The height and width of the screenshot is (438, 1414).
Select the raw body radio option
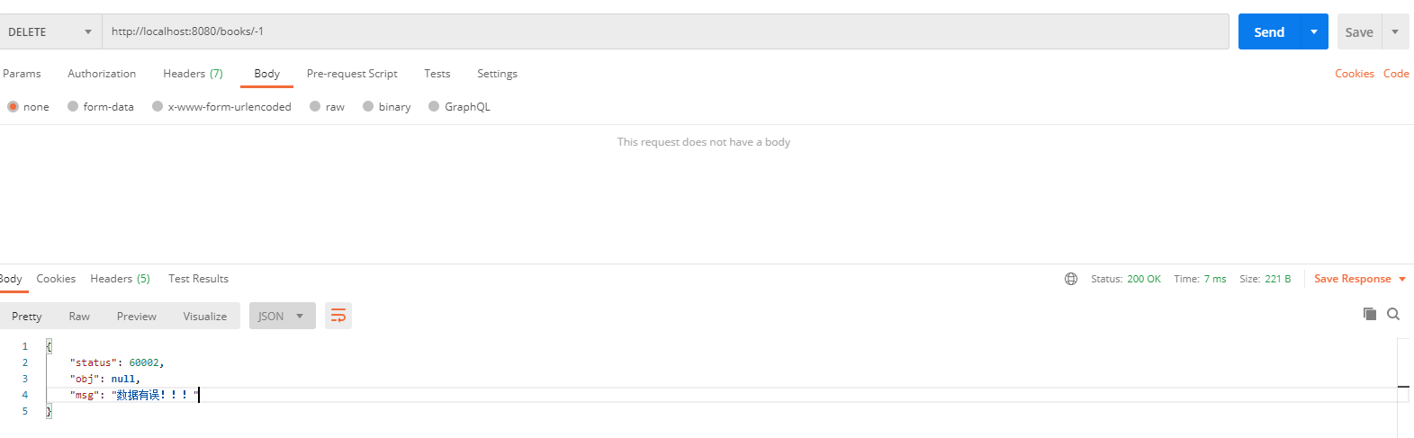[x=315, y=106]
